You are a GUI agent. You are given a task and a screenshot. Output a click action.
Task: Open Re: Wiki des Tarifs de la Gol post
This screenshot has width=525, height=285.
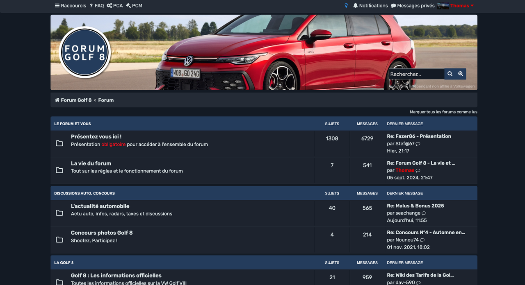[x=420, y=275]
